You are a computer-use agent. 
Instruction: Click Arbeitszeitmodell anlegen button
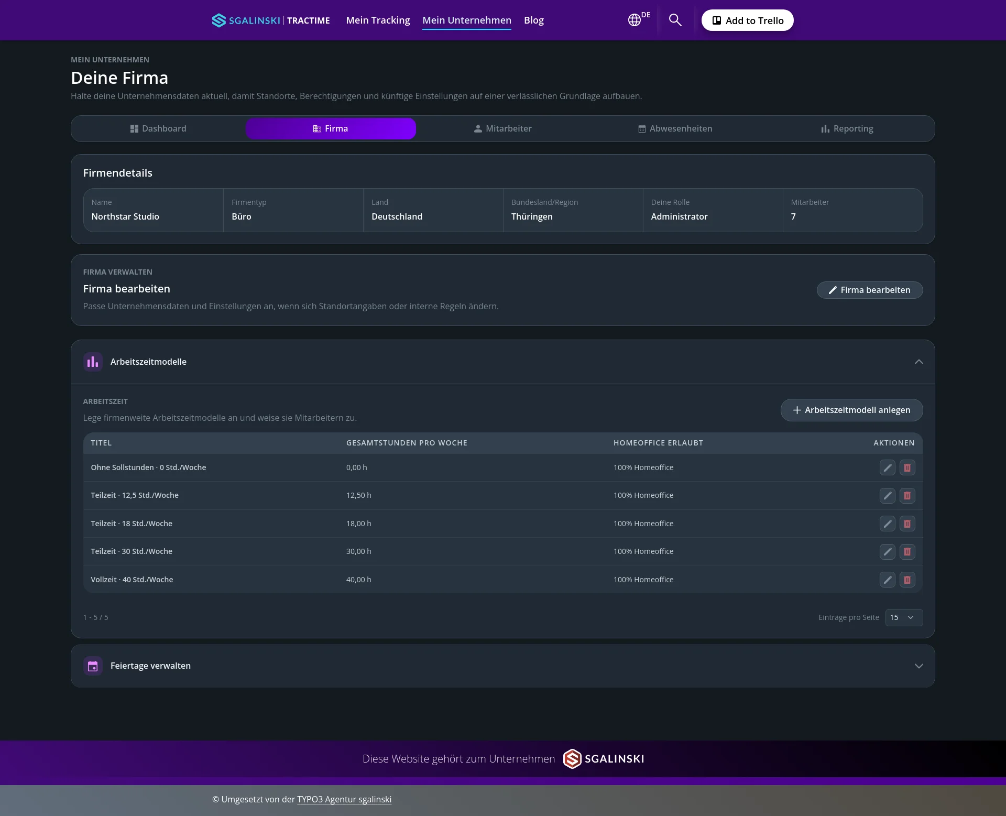pyautogui.click(x=851, y=410)
